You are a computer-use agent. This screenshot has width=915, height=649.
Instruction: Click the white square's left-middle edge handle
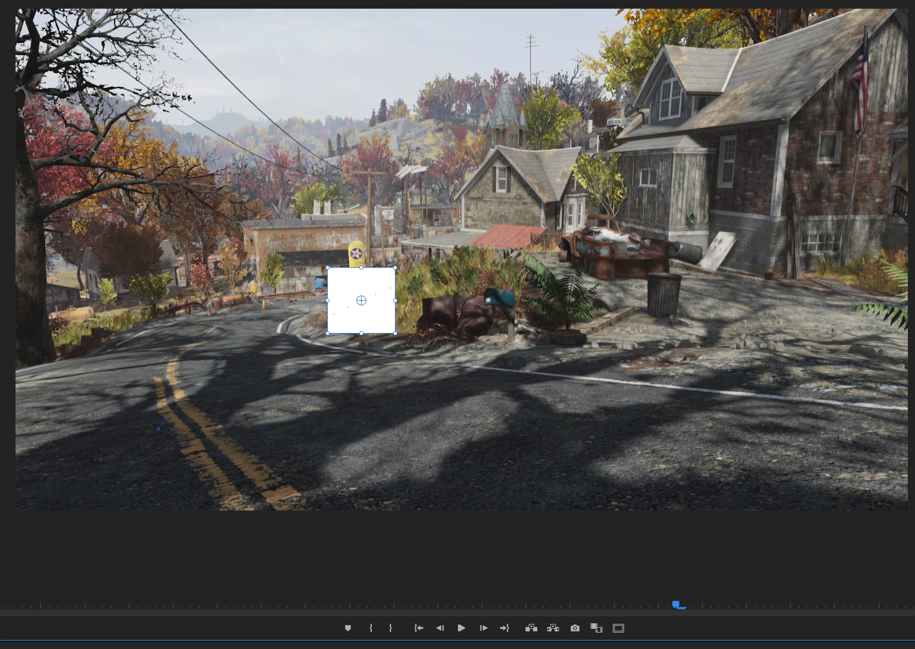[x=328, y=300]
